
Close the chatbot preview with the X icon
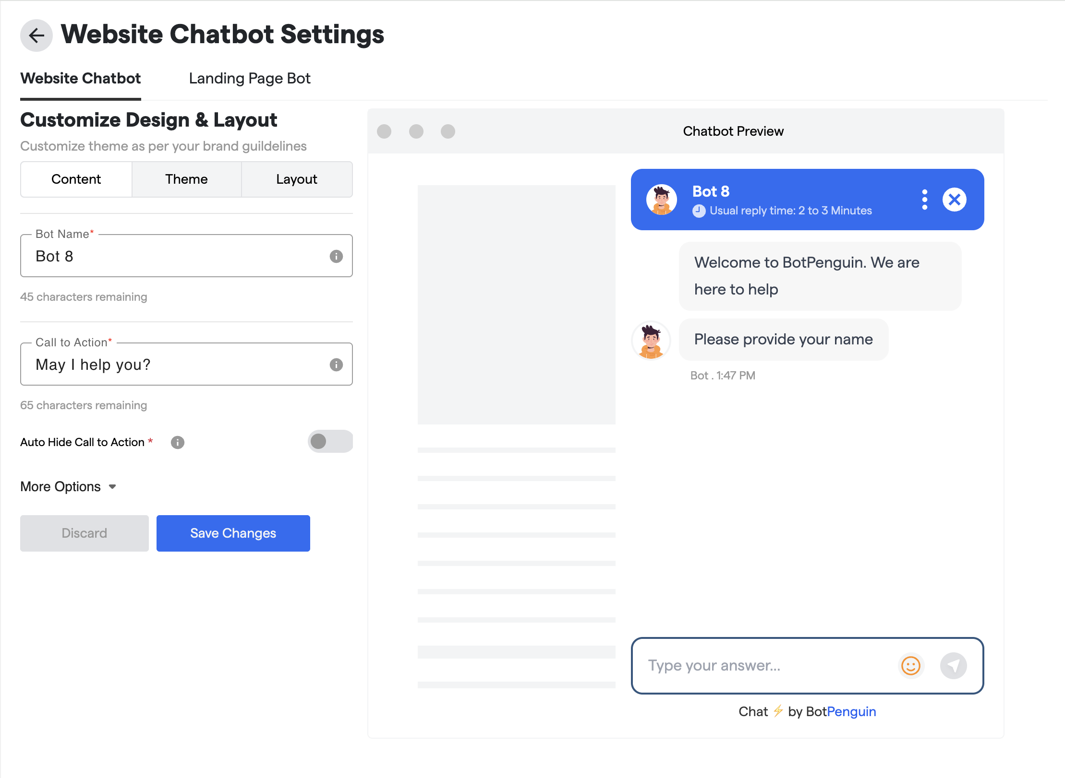pos(954,200)
